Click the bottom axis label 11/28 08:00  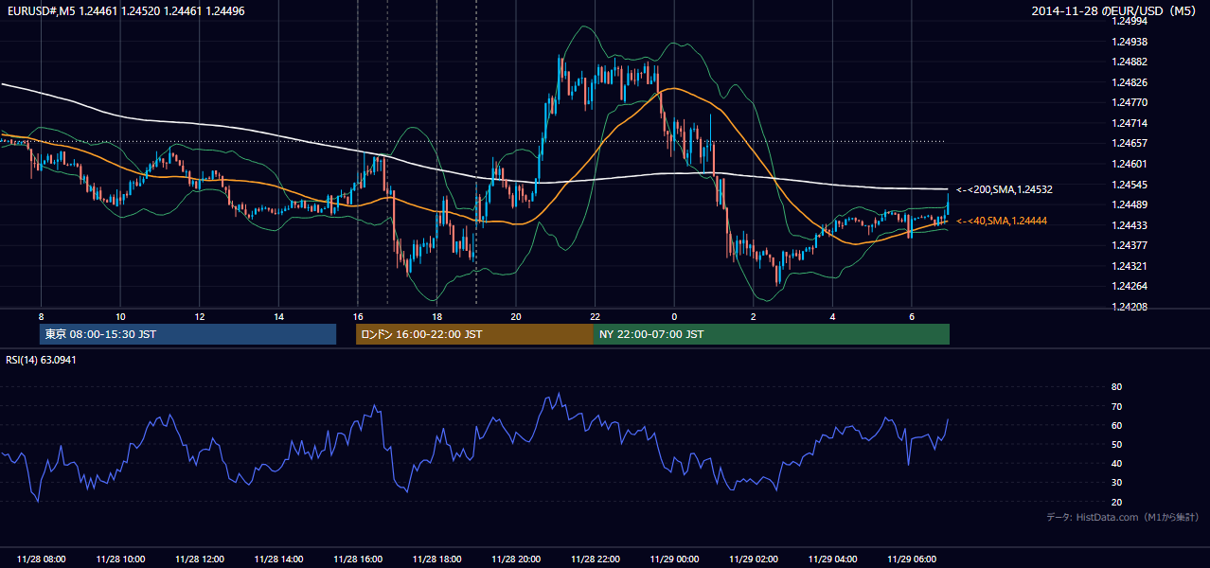tap(41, 559)
